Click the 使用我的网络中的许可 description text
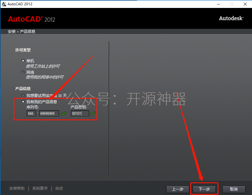Viewport: 252px width, 195px height. click(45, 77)
